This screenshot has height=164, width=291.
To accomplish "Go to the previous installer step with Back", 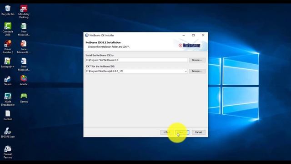I will coord(167,132).
